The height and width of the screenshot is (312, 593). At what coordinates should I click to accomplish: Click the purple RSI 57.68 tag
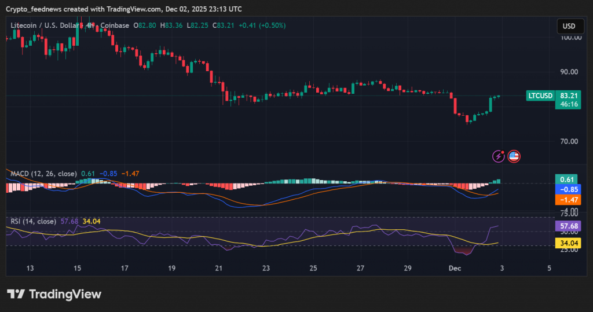coord(568,226)
